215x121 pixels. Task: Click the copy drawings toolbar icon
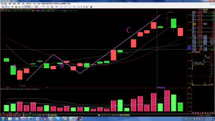coord(78,7)
